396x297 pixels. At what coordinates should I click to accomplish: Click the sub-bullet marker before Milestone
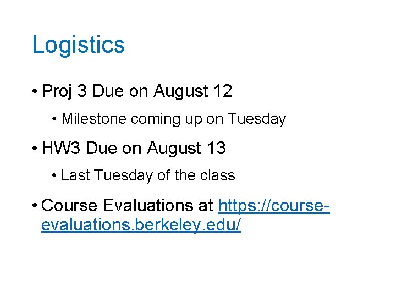pyautogui.click(x=54, y=119)
